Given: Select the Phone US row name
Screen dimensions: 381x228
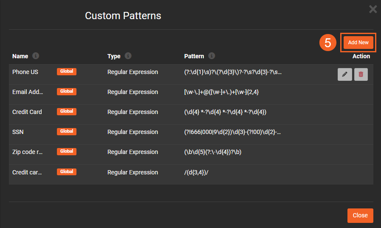Looking at the screenshot, I should [25, 72].
